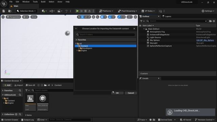The width and height of the screenshot is (217, 122).
Task: Maximize or restore the viewport layout
Action: pyautogui.click(x=135, y=17)
